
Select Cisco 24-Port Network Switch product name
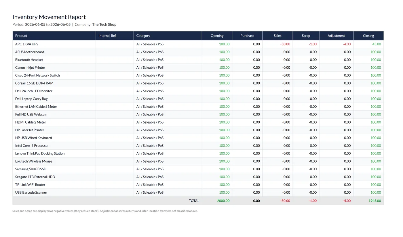coord(37,75)
